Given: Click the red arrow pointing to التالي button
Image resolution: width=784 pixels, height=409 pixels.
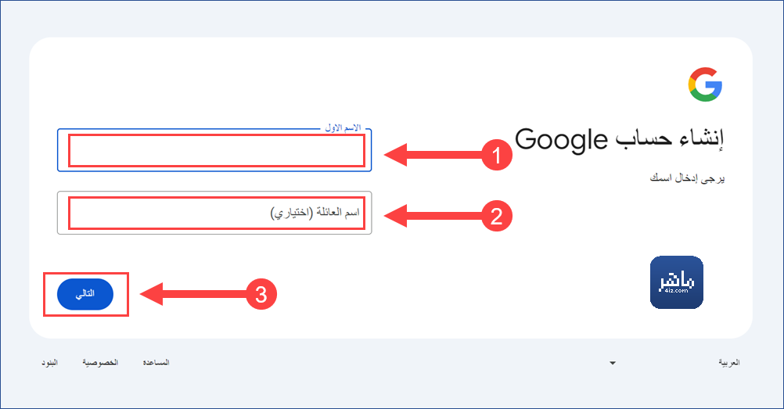Looking at the screenshot, I should 193,294.
